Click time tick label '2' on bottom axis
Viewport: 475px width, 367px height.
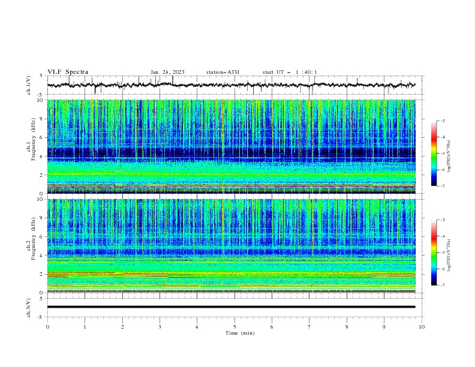pos(122,327)
